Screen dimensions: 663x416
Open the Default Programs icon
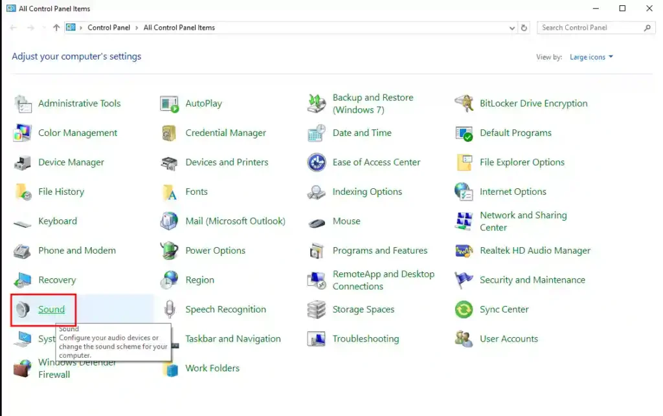tap(464, 133)
